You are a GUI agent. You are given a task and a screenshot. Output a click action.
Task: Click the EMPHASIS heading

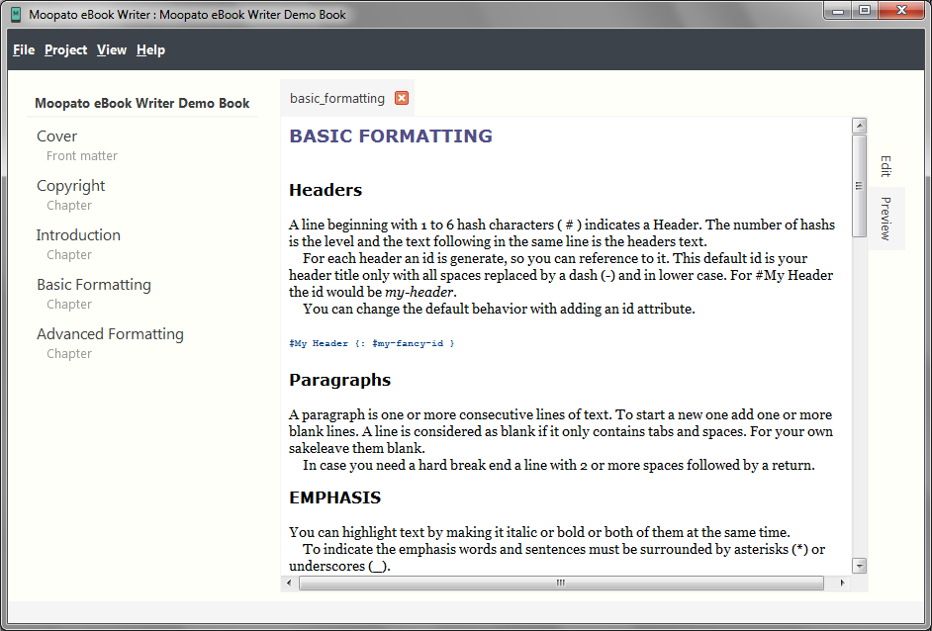click(x=334, y=497)
